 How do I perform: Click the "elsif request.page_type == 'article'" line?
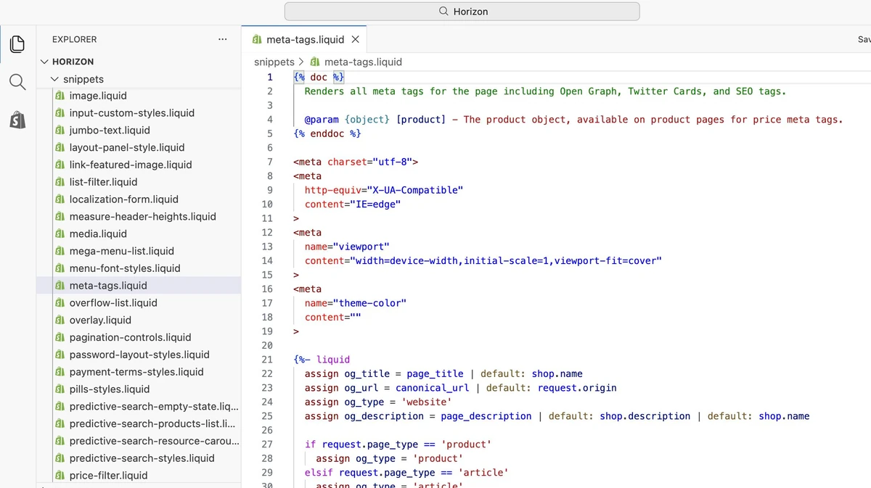(x=406, y=473)
